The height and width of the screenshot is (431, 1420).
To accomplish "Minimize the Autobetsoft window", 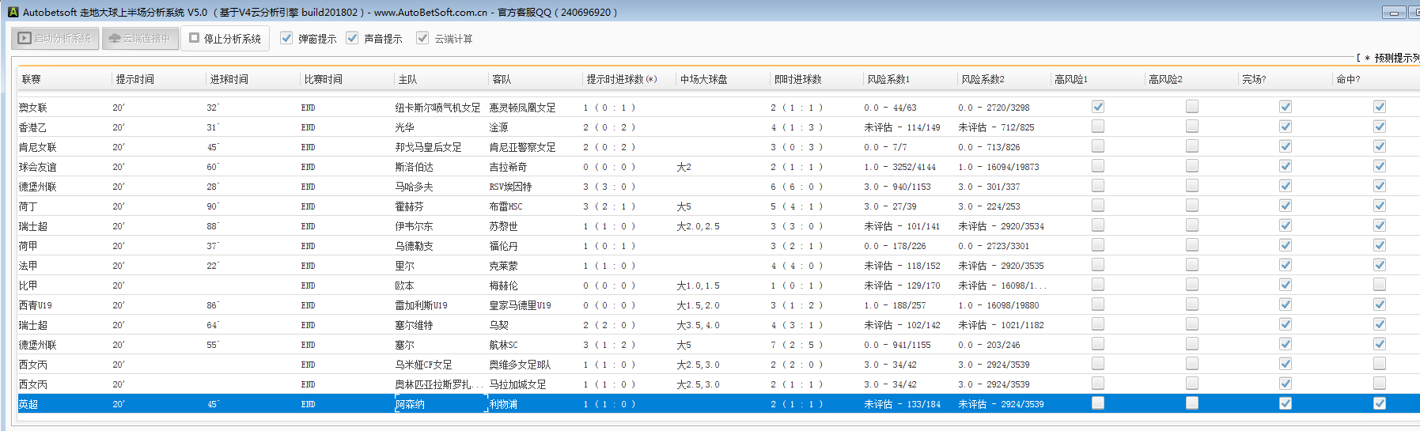I will (1394, 12).
